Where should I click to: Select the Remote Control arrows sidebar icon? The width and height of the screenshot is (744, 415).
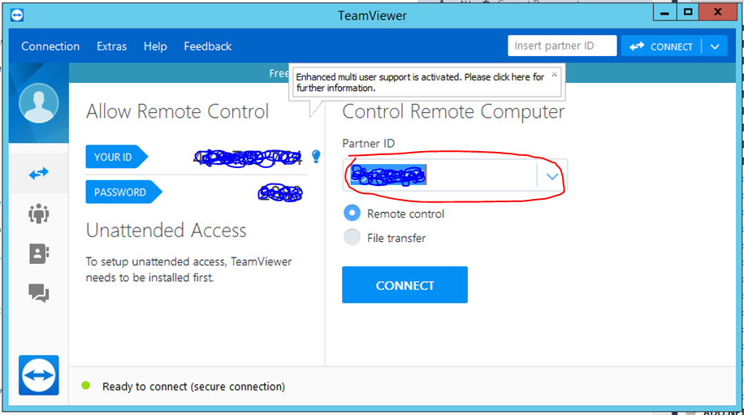coord(38,174)
